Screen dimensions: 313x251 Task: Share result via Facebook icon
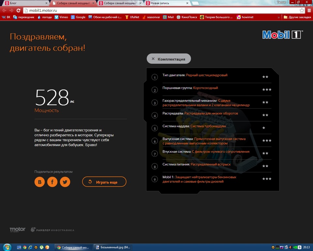coord(52,182)
